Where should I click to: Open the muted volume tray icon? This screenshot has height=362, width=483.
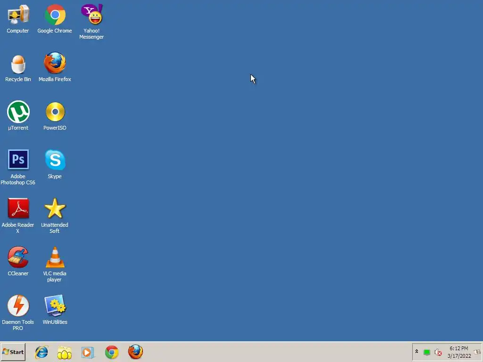click(x=438, y=352)
